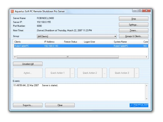Open Groups & Clients... manager

coord(133,36)
